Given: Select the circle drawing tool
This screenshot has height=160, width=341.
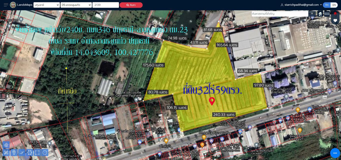Looking at the screenshot, I should click(45, 152).
